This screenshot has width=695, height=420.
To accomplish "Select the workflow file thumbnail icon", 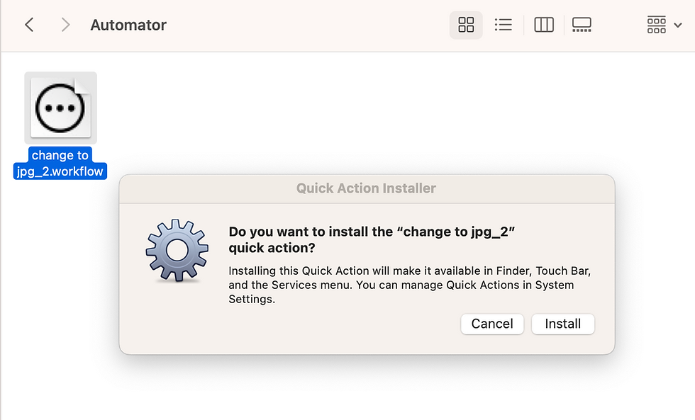I will 61,108.
